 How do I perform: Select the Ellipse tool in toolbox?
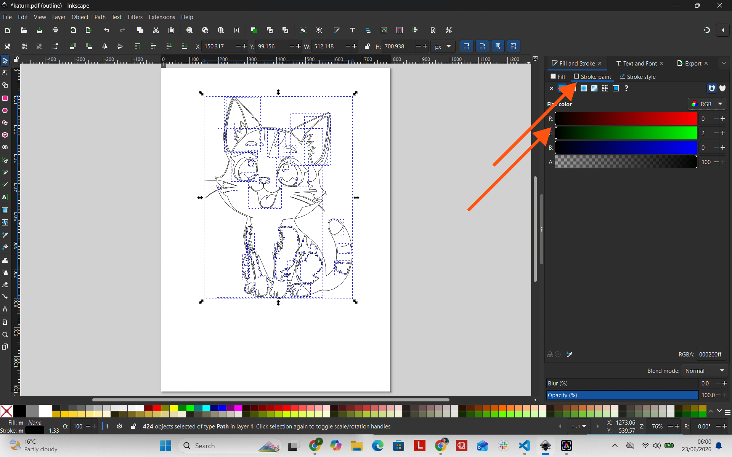[5, 110]
